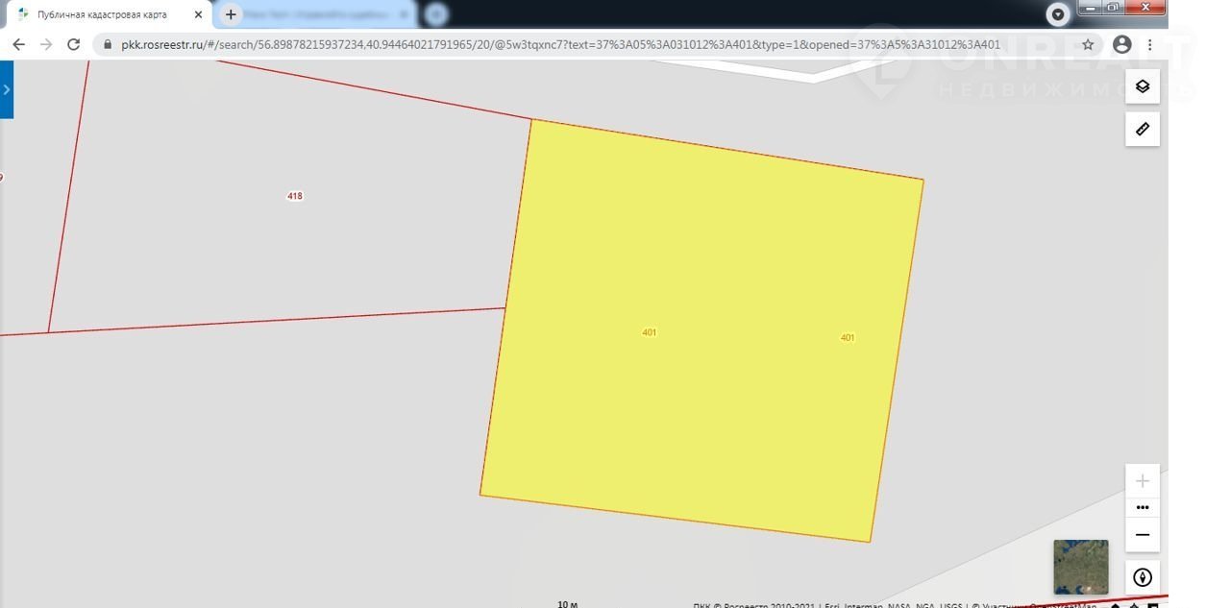Viewport: 1230px width, 608px height.
Task: Open the three-dots zoom options
Action: (x=1142, y=507)
